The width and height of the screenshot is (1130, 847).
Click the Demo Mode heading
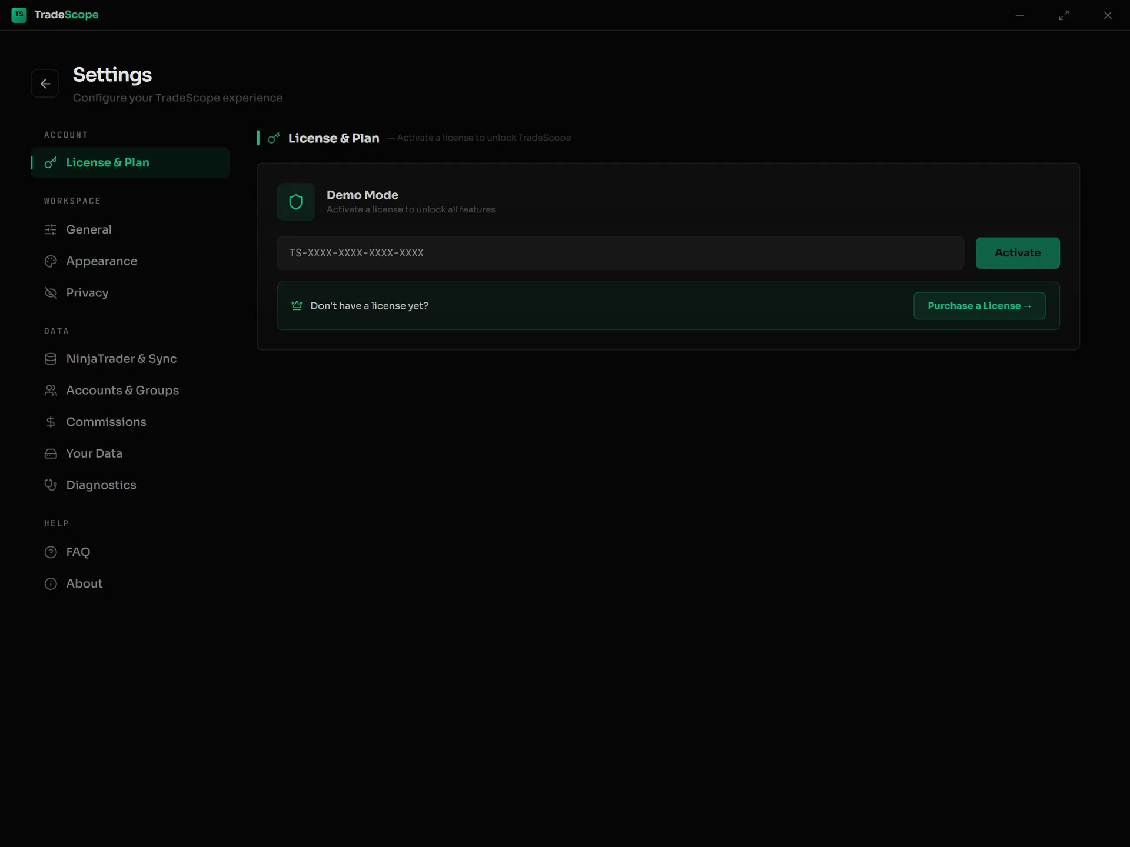363,195
